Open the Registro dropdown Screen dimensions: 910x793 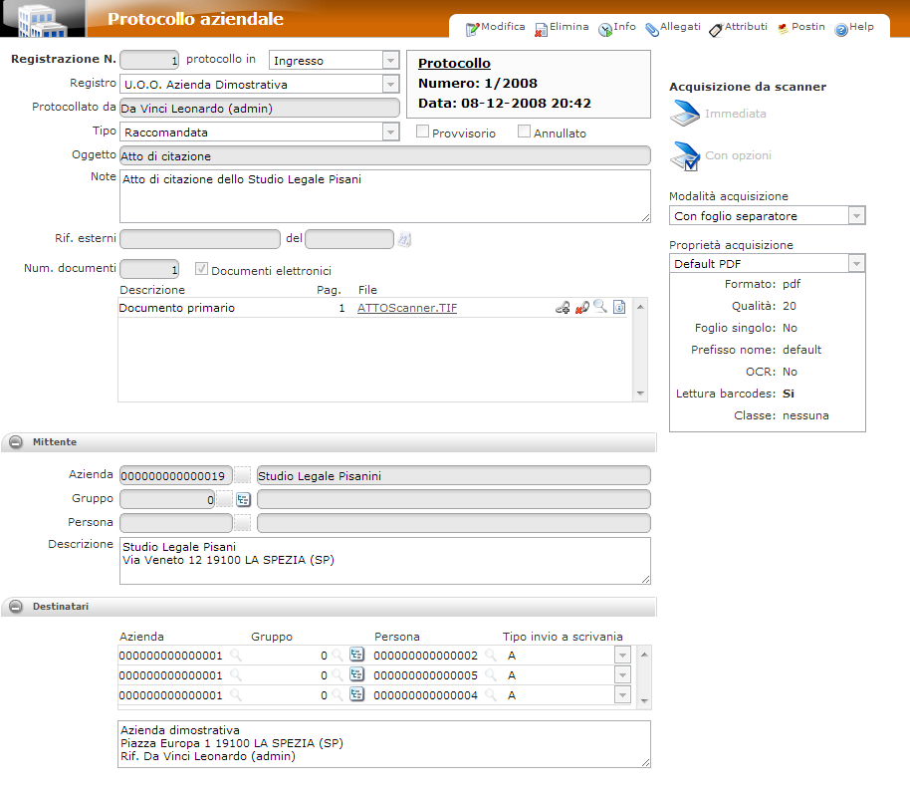[390, 86]
